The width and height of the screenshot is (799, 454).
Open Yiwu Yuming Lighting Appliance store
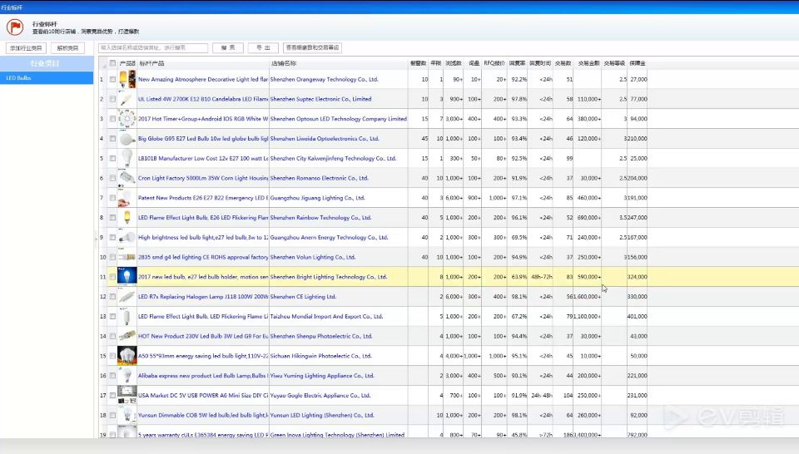coord(322,376)
